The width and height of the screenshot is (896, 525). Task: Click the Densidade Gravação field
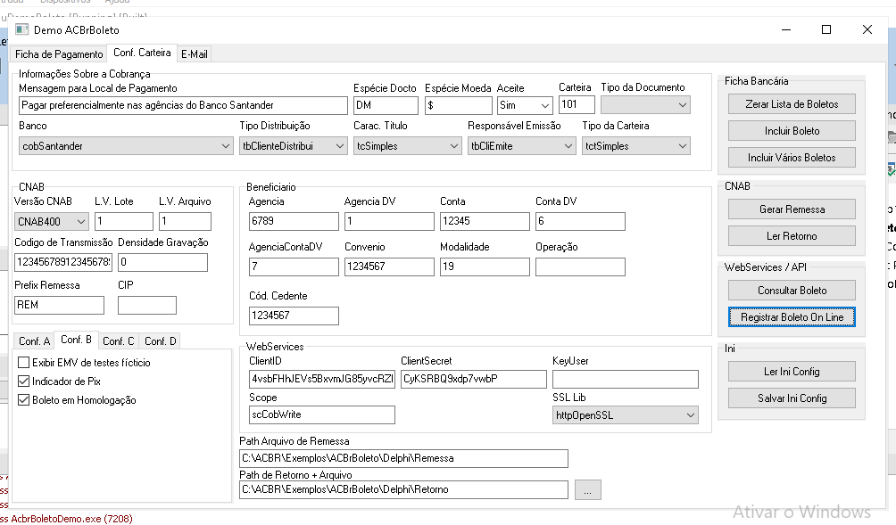coord(162,262)
